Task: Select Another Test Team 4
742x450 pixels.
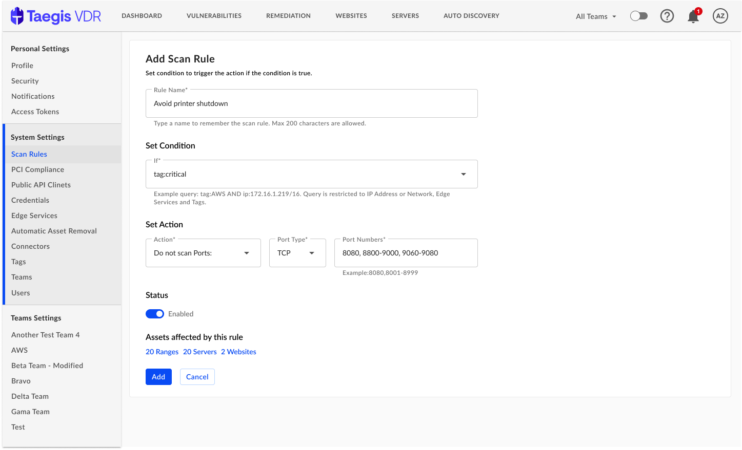Action: click(x=46, y=335)
